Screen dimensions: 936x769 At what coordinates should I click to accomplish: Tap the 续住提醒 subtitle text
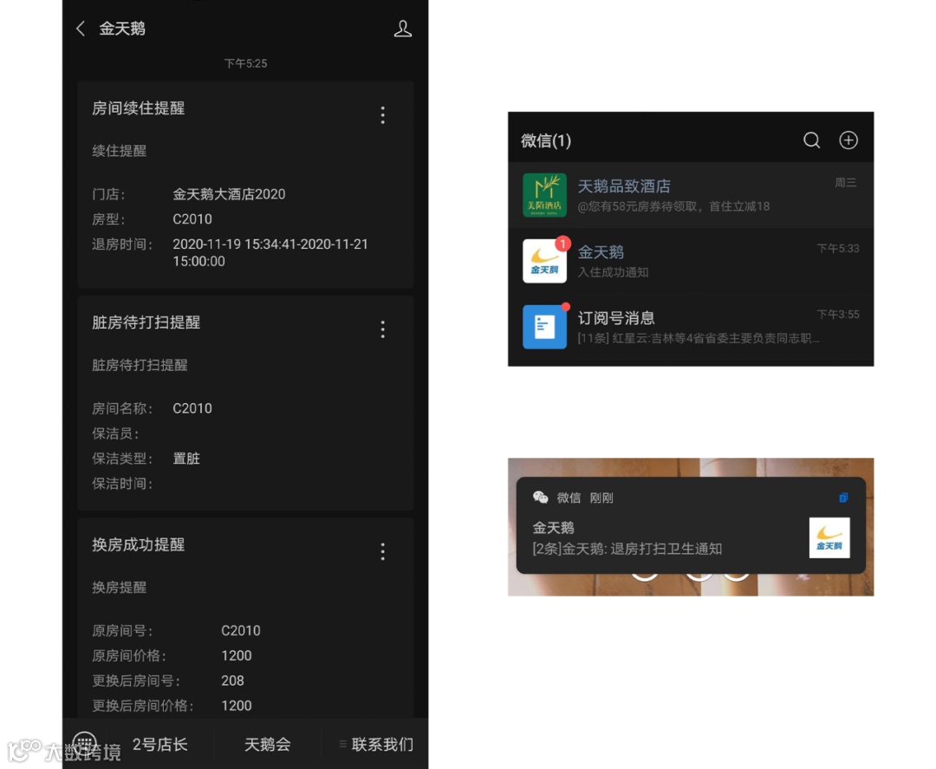click(x=119, y=151)
